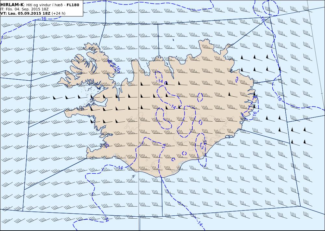Click the FL180 flight level label
This screenshot has height=231, width=325.
coord(73,5)
